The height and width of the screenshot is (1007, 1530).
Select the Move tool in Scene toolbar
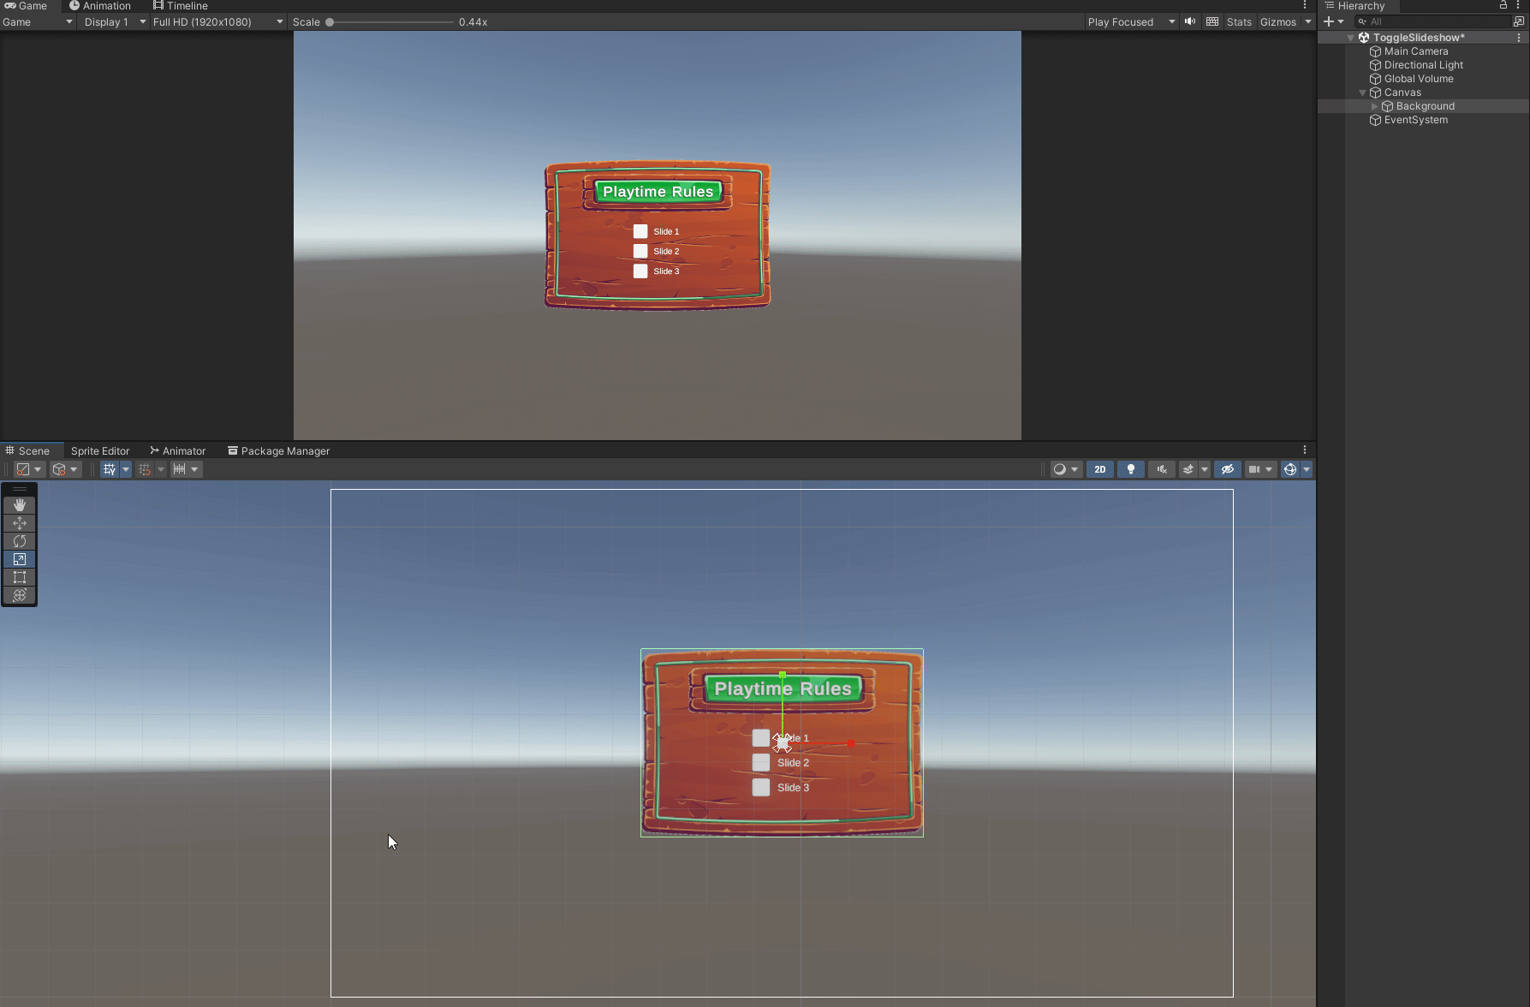(20, 523)
